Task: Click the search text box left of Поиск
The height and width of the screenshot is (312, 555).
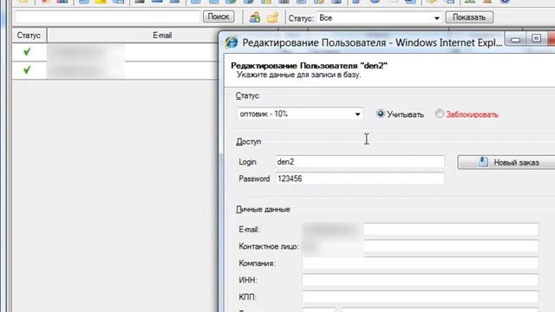Action: coord(108,17)
